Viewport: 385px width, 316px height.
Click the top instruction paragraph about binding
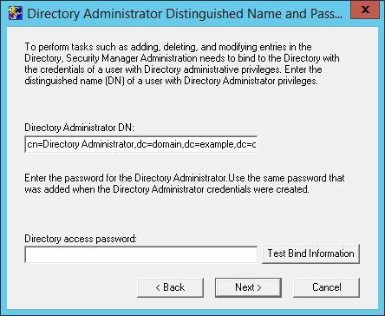point(182,63)
